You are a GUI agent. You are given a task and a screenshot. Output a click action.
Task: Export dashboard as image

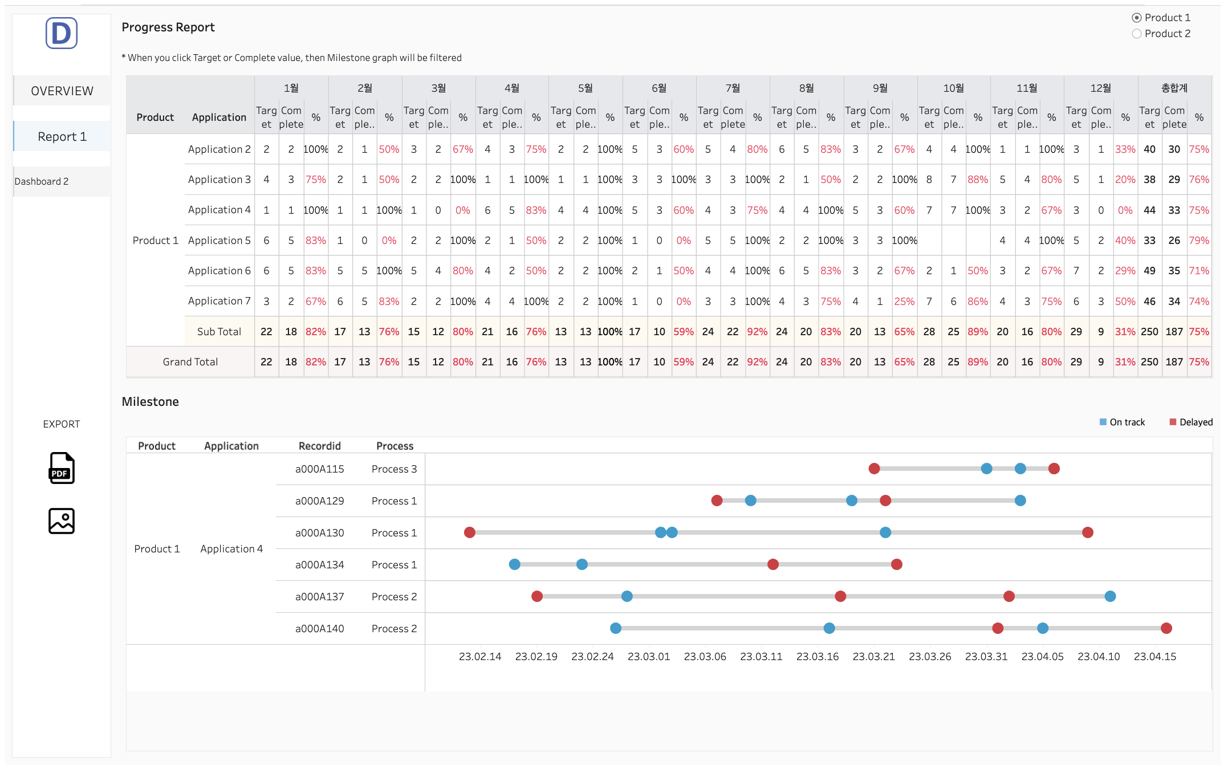(62, 521)
